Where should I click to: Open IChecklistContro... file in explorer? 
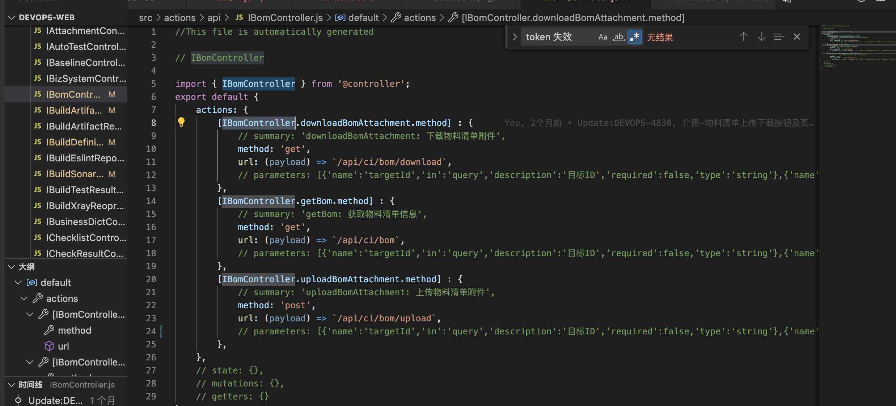(86, 238)
